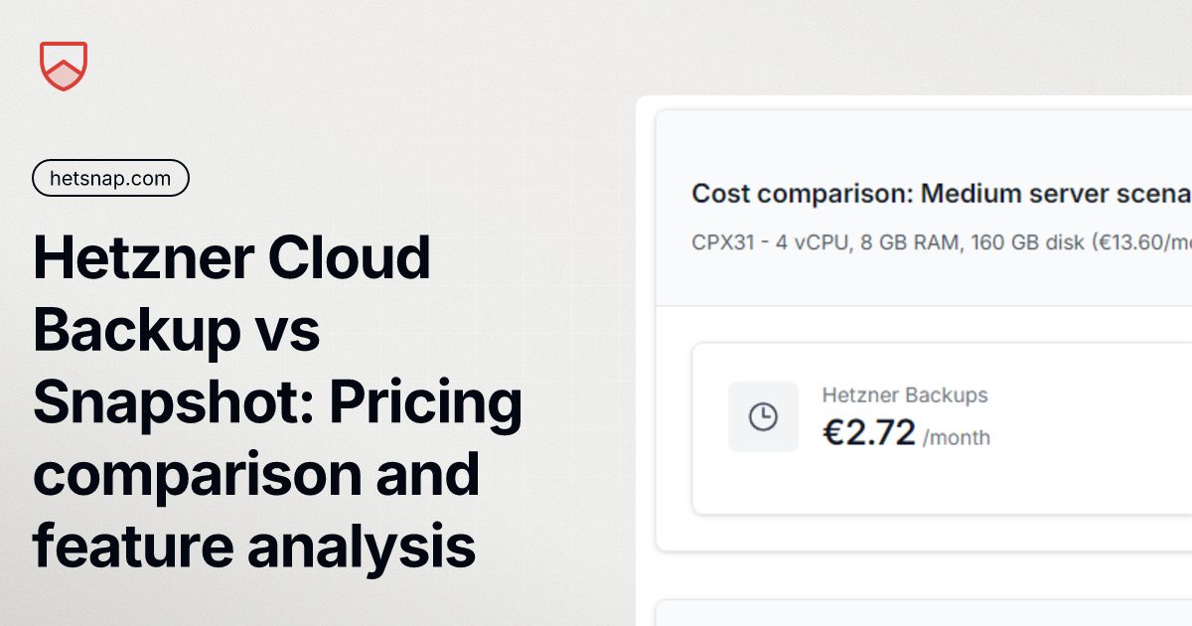Screen dimensions: 1192x626
Task: Click the grey header area of comparison panel
Action: coord(924,209)
